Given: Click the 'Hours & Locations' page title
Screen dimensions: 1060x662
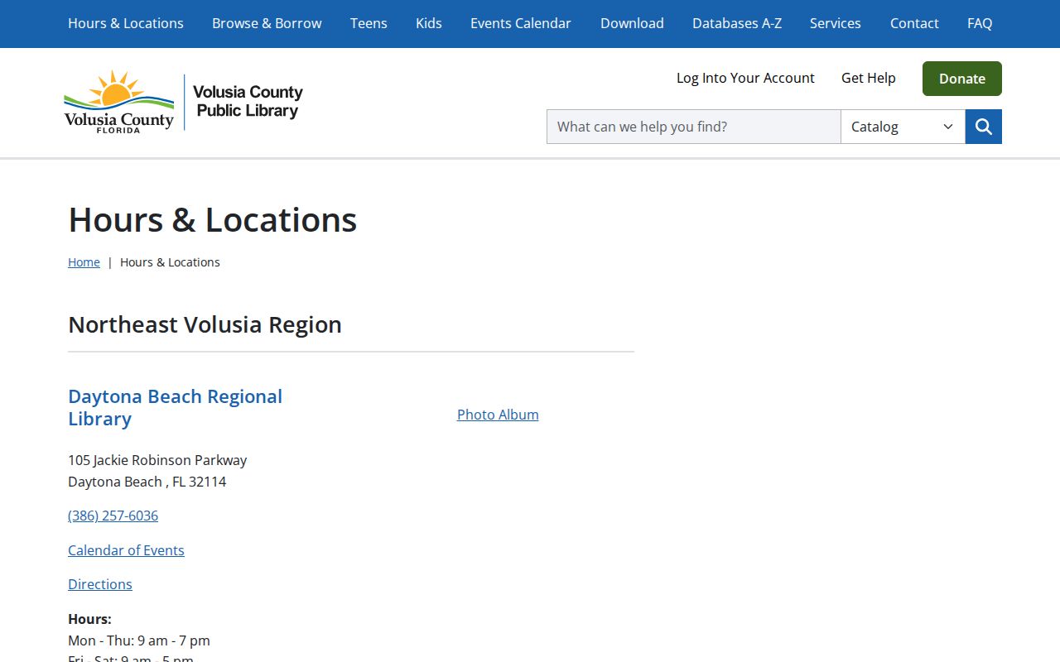Looking at the screenshot, I should click(x=213, y=220).
